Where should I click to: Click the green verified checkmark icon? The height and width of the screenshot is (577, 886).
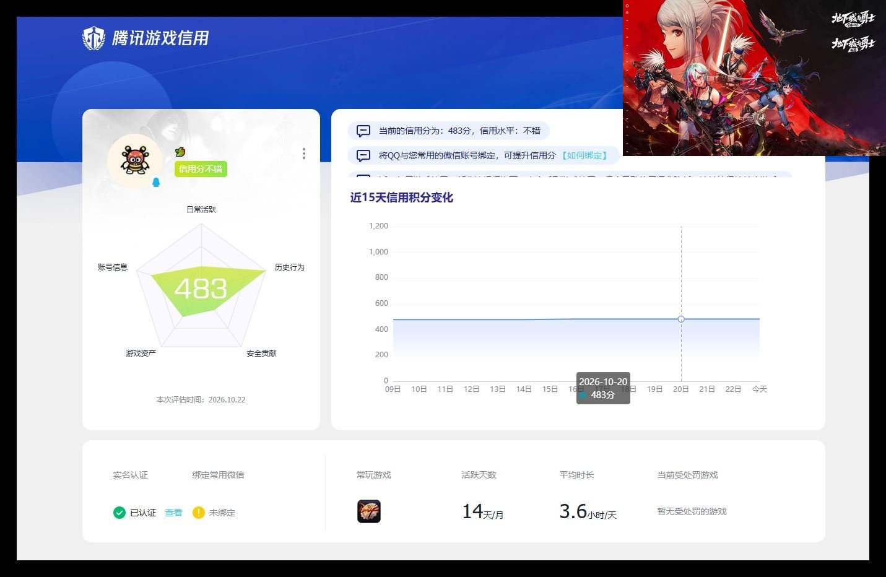tap(119, 513)
